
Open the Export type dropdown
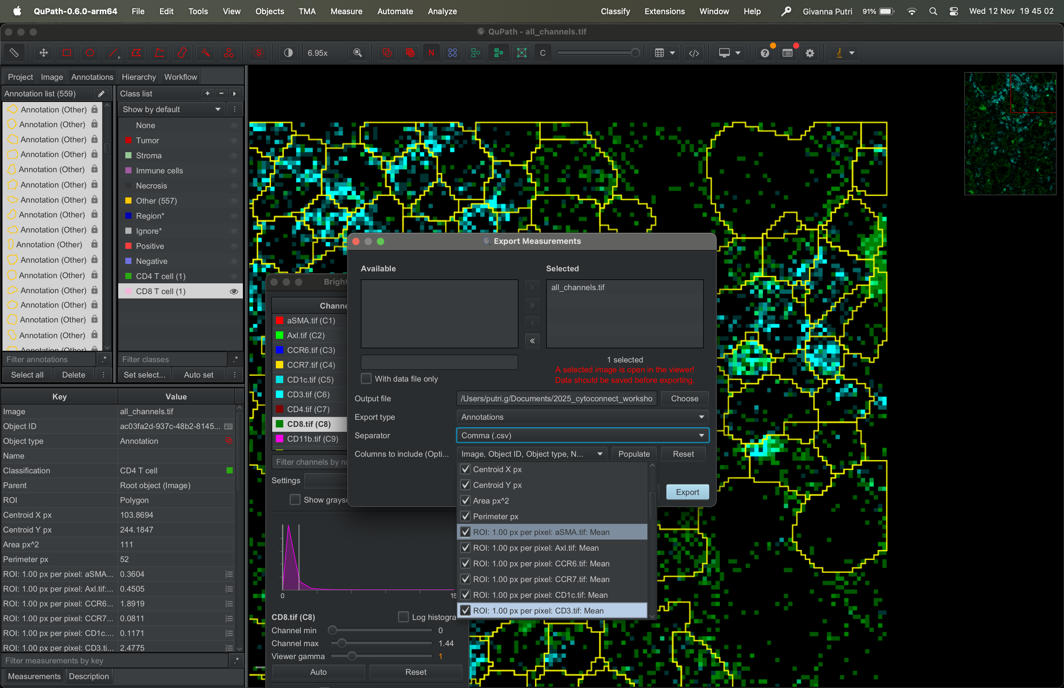click(x=582, y=417)
